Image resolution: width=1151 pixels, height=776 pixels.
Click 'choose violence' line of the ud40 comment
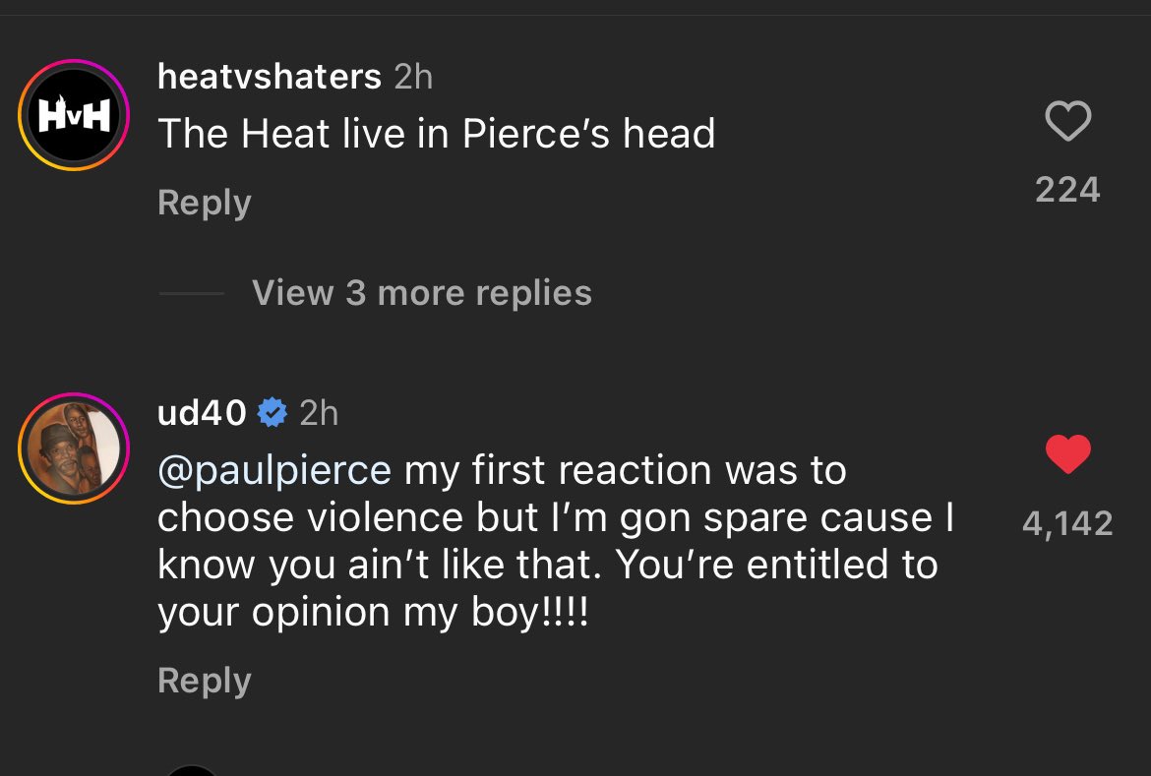pos(556,518)
